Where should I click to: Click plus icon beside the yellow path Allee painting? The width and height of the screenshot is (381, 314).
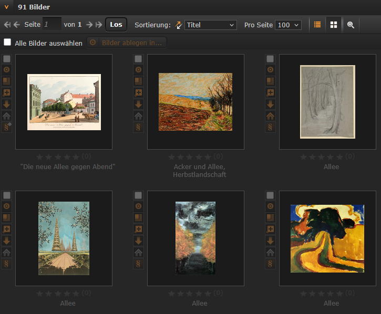[270, 229]
